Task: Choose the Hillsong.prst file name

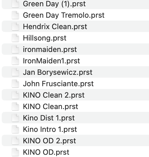Action: point(45,38)
